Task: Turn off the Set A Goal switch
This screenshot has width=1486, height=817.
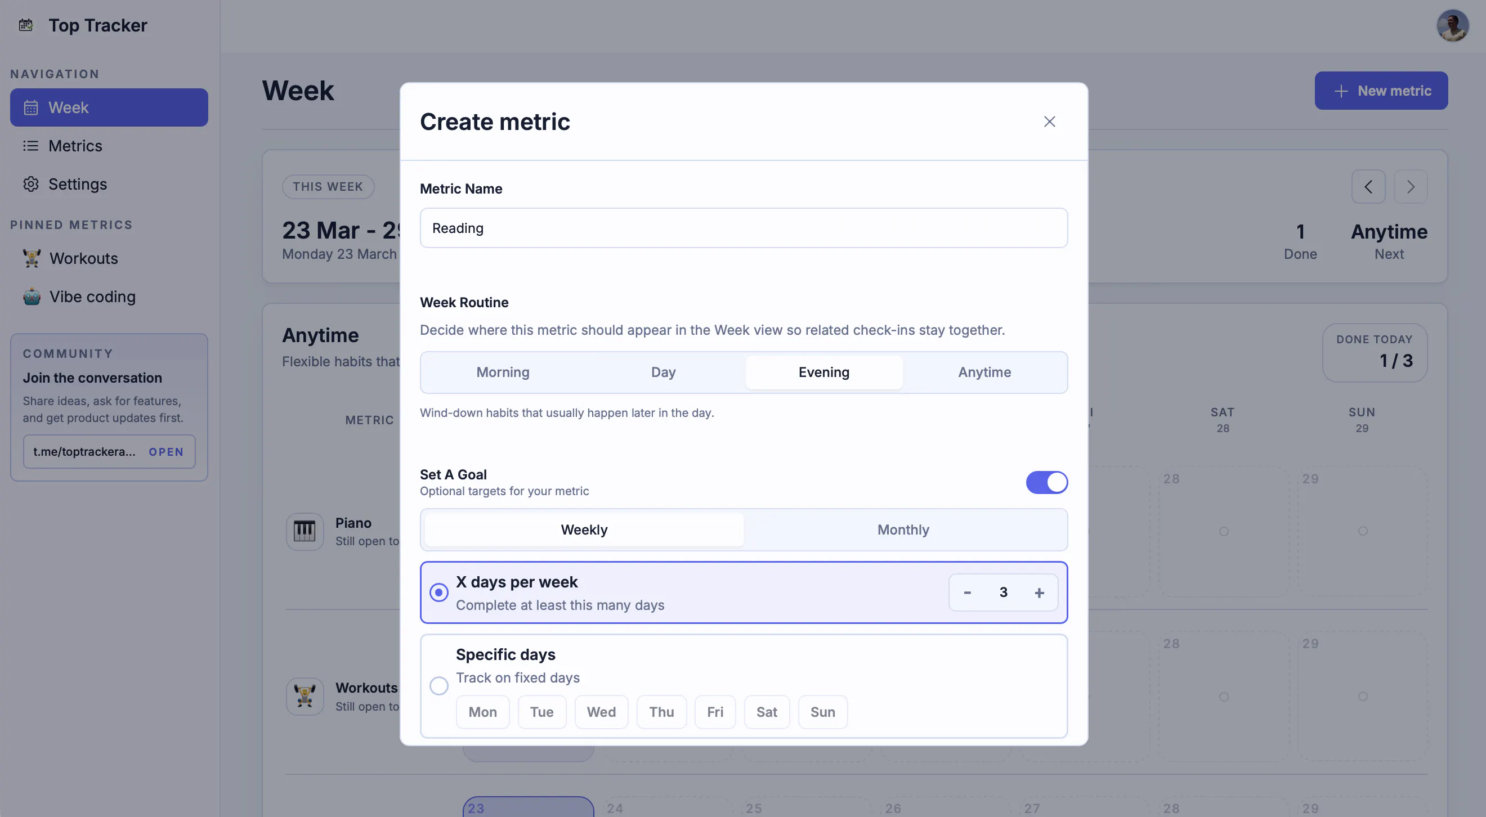Action: pyautogui.click(x=1046, y=483)
